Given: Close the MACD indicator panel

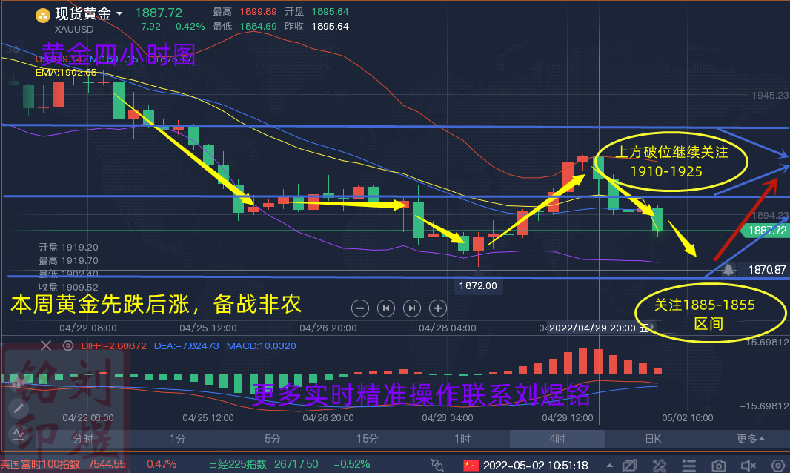Looking at the screenshot, I should (x=46, y=345).
